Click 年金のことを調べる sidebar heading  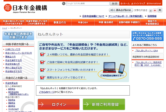[x=17, y=78]
